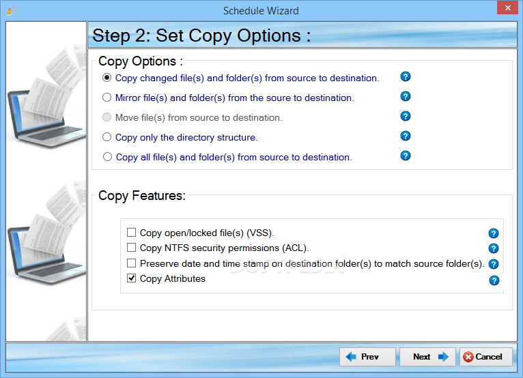Viewport: 523px width, 378px height.
Task: Open help for Copy changed files option
Action: pos(406,76)
